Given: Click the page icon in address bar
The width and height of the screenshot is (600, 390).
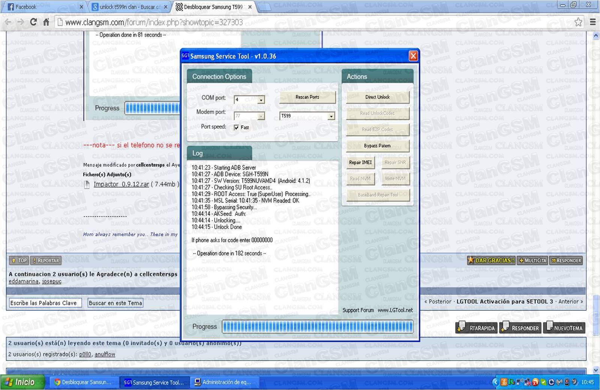Looking at the screenshot, I should click(60, 22).
